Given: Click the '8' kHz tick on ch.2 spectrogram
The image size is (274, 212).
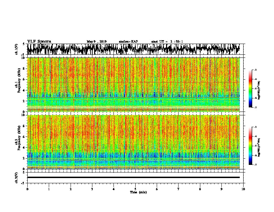Looking at the screenshot, I should (24, 126).
